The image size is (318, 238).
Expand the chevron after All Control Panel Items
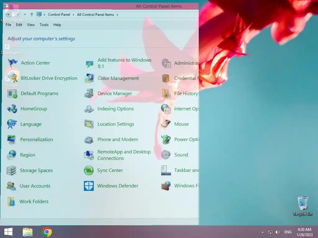[x=117, y=15]
